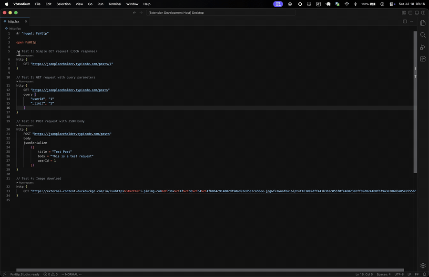Open the Edit menu
The height and width of the screenshot is (277, 429).
coord(49,4)
